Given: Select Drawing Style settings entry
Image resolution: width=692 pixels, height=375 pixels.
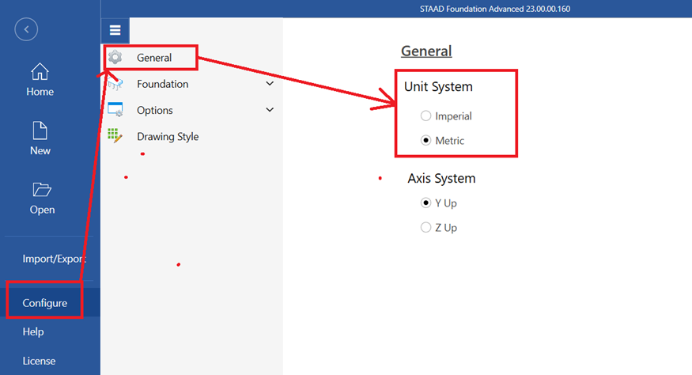Looking at the screenshot, I should coord(168,136).
